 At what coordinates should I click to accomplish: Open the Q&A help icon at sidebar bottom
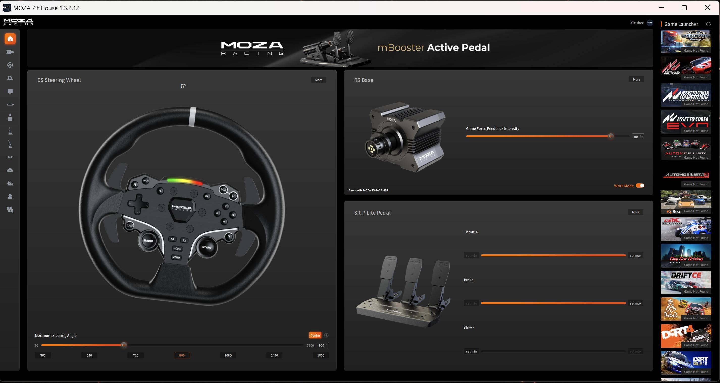(x=10, y=209)
